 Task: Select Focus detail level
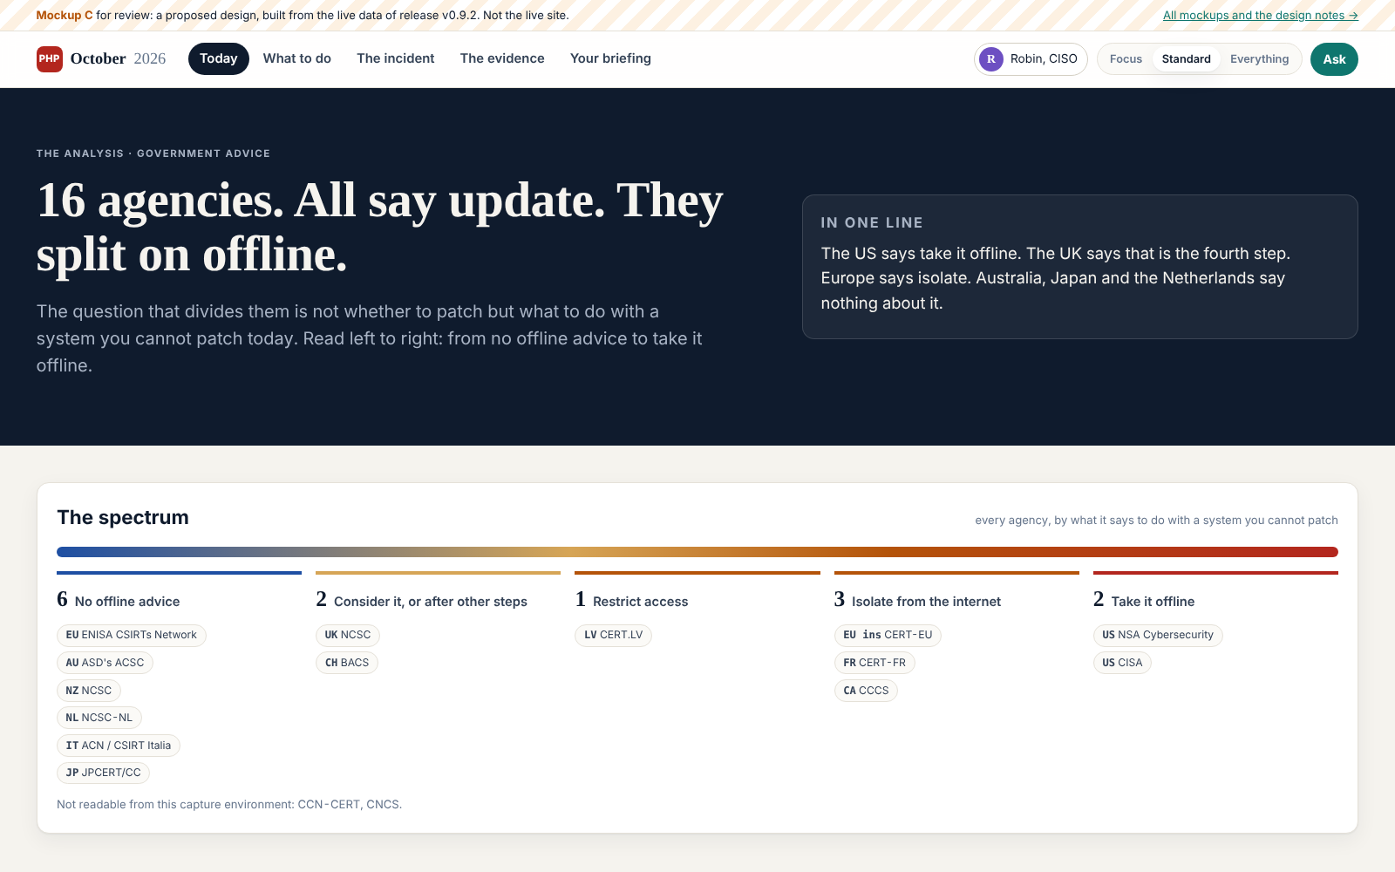(1126, 59)
